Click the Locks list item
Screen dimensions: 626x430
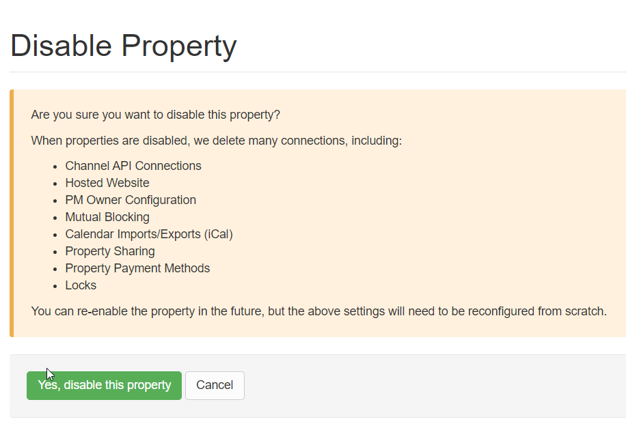[80, 285]
